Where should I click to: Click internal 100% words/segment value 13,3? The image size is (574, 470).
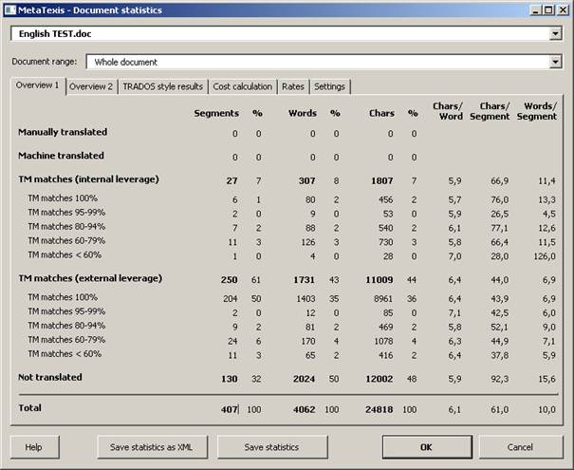coord(546,199)
